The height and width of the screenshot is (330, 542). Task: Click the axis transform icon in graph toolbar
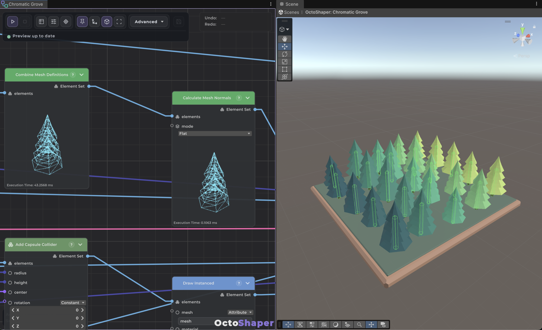coord(95,22)
